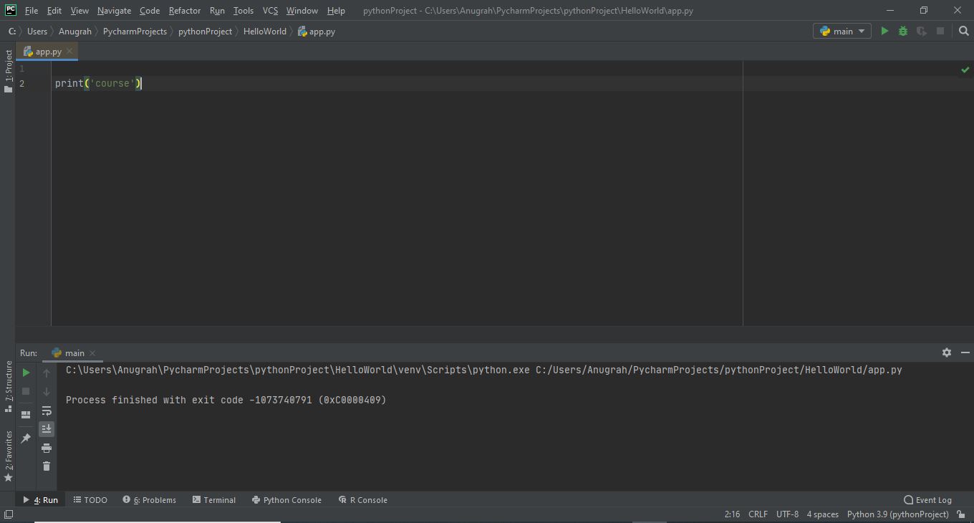Jump down the stack trace arrow
The width and height of the screenshot is (974, 523).
tap(47, 391)
